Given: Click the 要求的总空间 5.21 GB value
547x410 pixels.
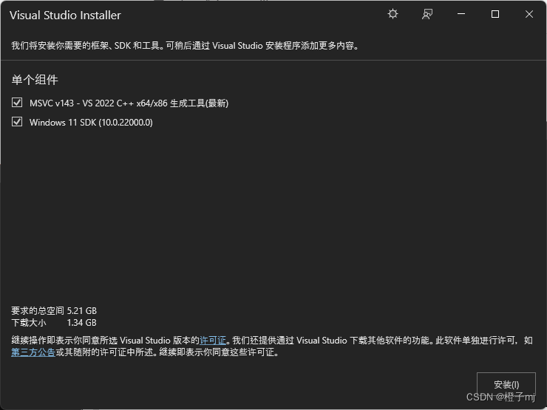Looking at the screenshot, I should point(81,310).
